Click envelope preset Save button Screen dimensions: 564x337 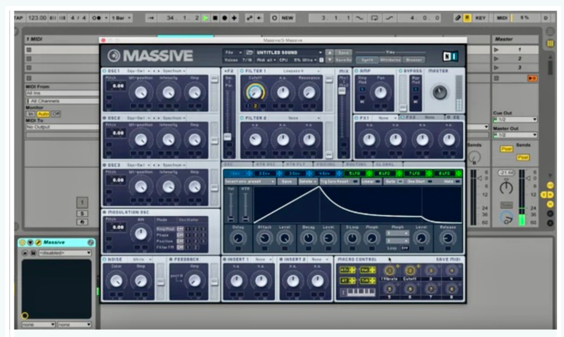[x=287, y=181]
